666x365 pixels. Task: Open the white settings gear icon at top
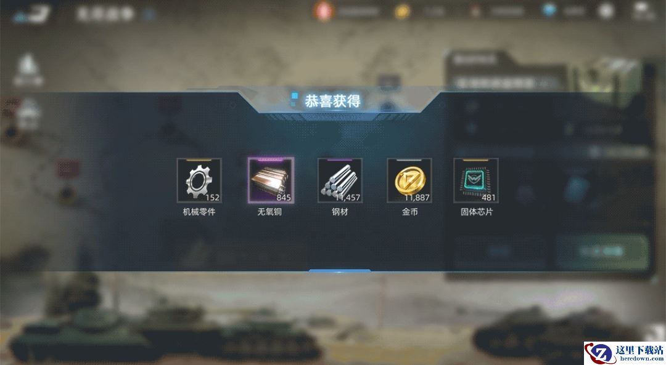606,11
